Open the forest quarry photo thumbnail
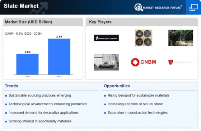Image resolution: width=201 pixels, height=131 pixels. [181, 38]
